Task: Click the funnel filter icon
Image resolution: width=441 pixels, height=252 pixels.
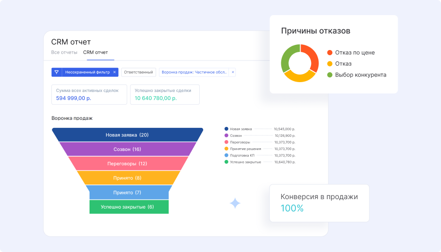Action: (x=57, y=72)
